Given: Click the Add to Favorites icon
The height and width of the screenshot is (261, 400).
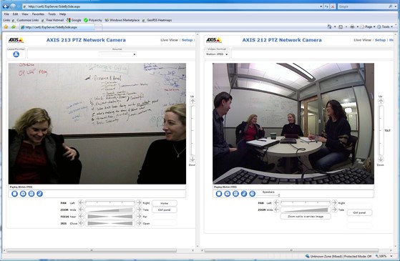Looking at the screenshot, I should (14, 26).
